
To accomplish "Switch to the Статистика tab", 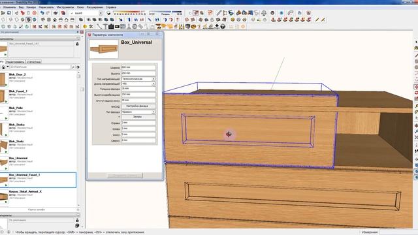I will coord(33,62).
